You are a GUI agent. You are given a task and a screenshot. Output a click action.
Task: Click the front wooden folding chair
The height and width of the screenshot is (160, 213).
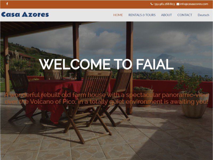click(x=87, y=106)
